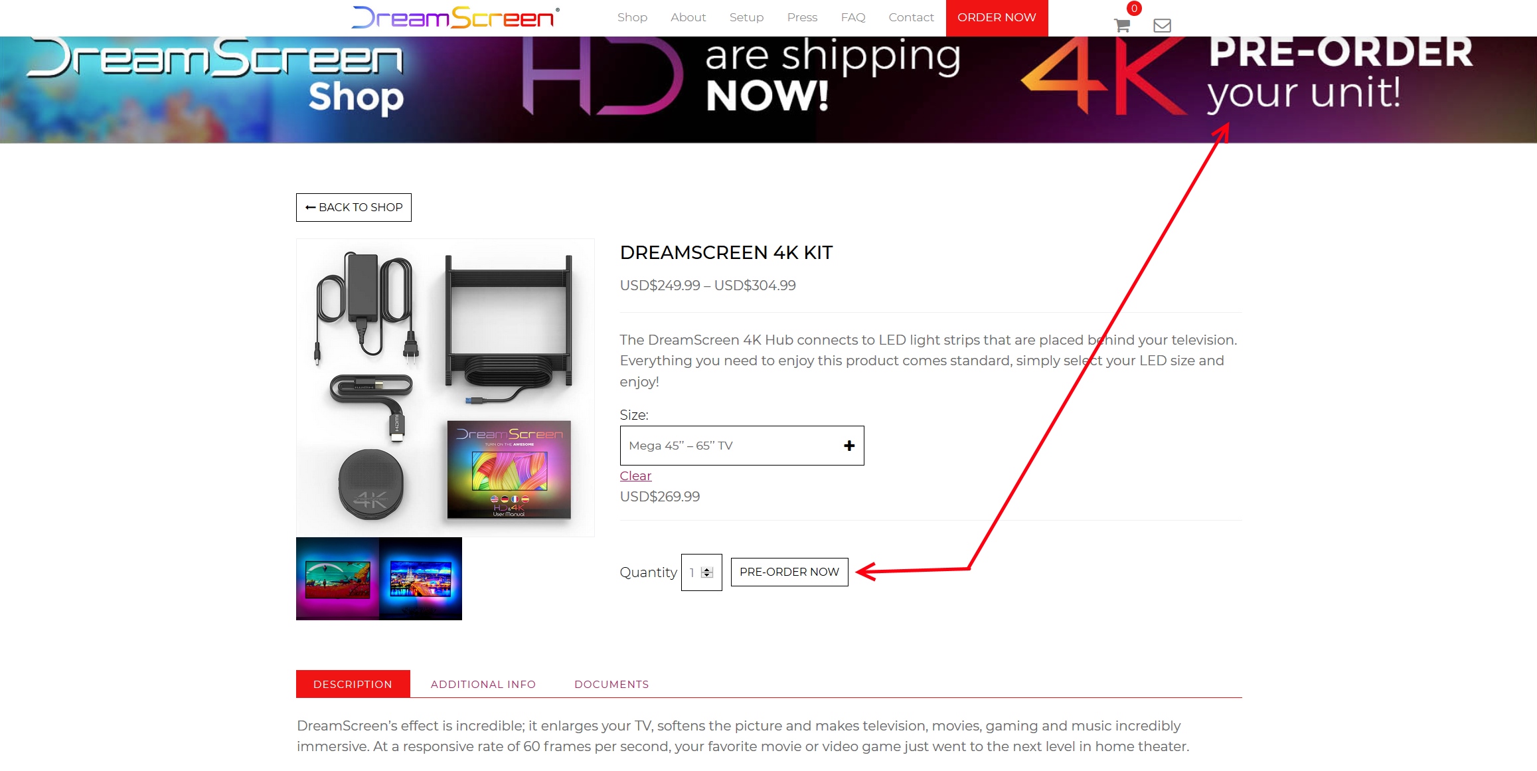Open the DOCUMENTS tab
The image size is (1537, 771).
pyautogui.click(x=611, y=684)
